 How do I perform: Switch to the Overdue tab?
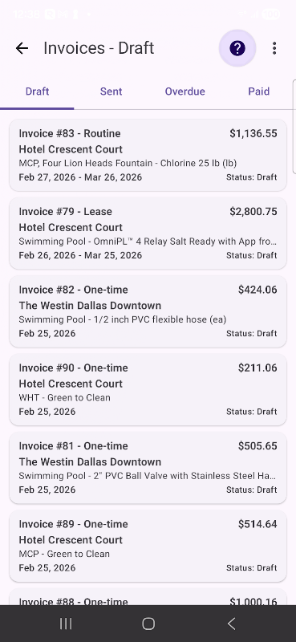(185, 91)
